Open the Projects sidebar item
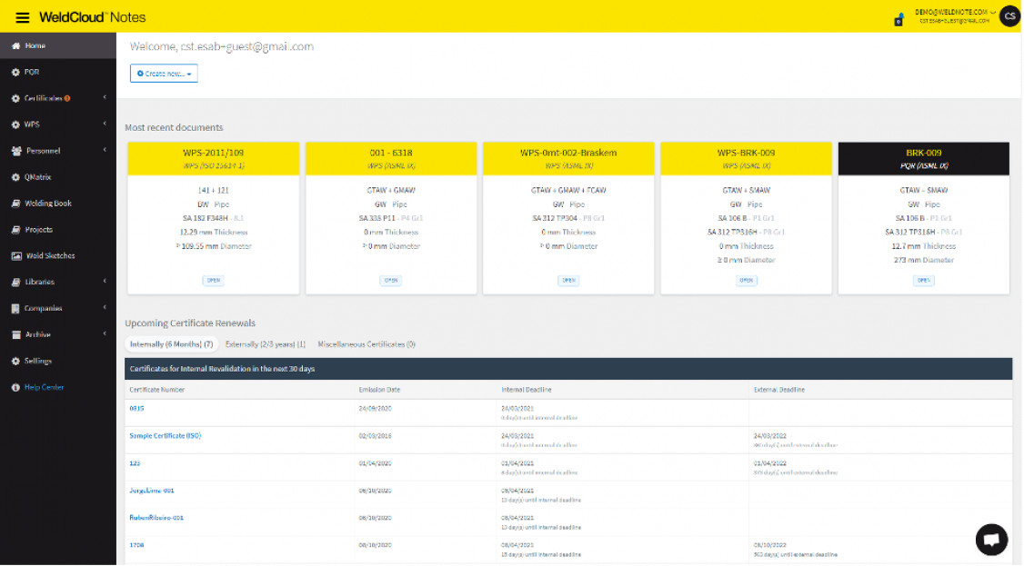Viewport: 1024px width, 566px height. pos(38,230)
